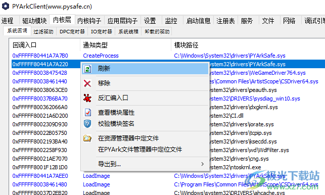Switch to the 启动信息 tab

(198, 21)
